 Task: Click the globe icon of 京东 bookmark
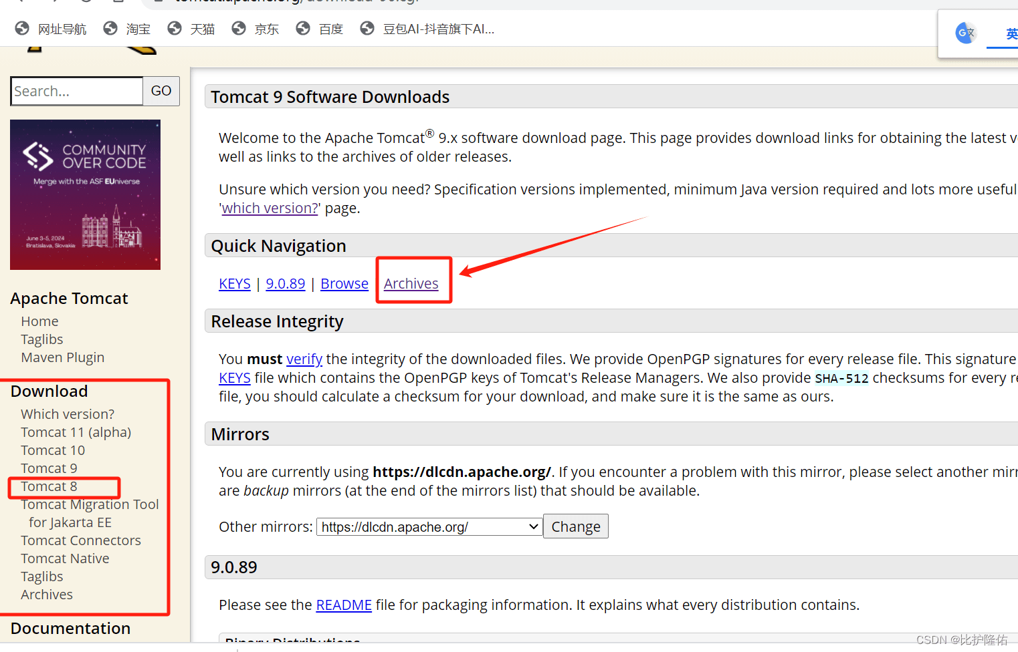[x=239, y=29]
